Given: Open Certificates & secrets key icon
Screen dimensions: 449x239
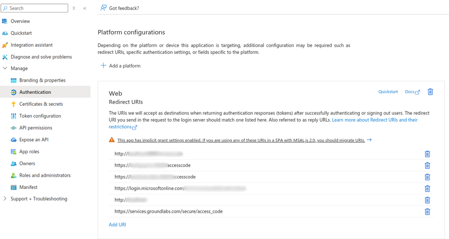Looking at the screenshot, I should tap(13, 104).
